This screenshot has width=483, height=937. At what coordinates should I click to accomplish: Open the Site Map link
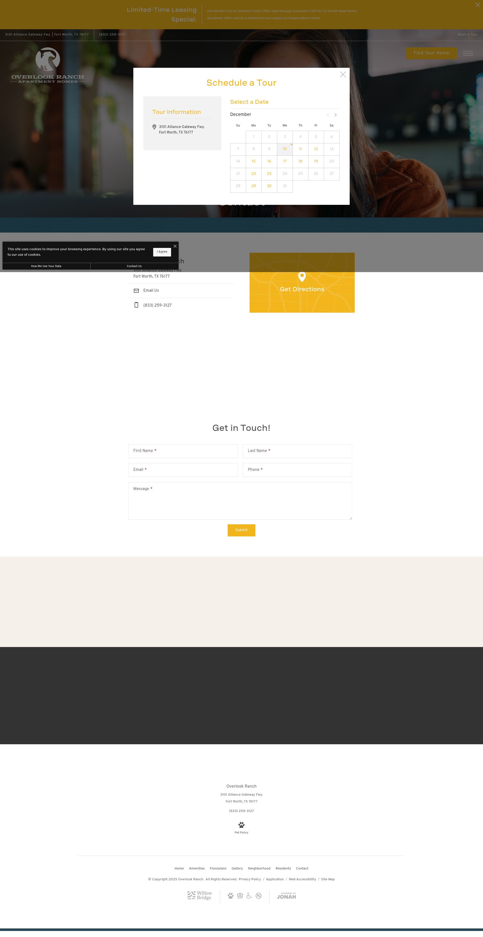(328, 879)
